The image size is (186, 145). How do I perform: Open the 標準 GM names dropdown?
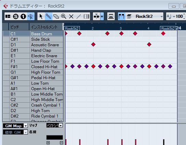(x=26, y=132)
